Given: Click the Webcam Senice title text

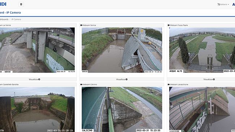Looking at the screenshot, I should coord(89,25).
